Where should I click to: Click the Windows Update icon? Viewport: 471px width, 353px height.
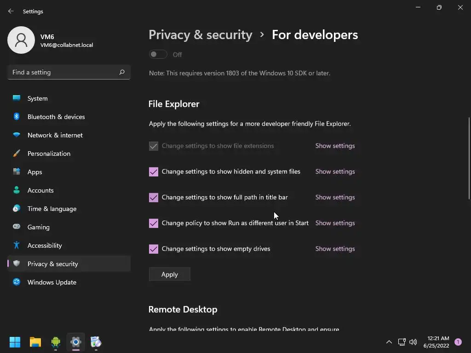point(17,282)
